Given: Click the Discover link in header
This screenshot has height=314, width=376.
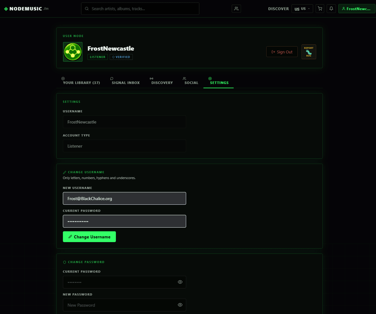Looking at the screenshot, I should (278, 9).
